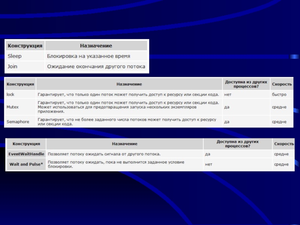Click 'Скорость' header in the EventWaitHandle table
The height and width of the screenshot is (225, 300).
point(283,144)
